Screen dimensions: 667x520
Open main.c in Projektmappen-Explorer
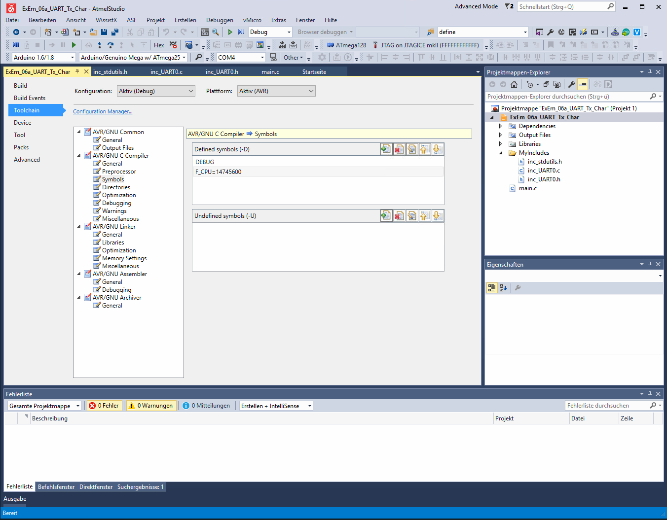pyautogui.click(x=527, y=188)
